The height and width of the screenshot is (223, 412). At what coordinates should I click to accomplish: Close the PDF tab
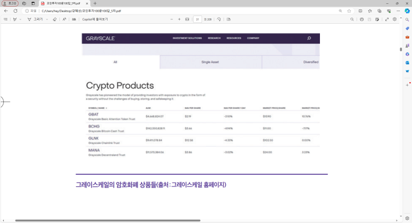click(x=87, y=3)
